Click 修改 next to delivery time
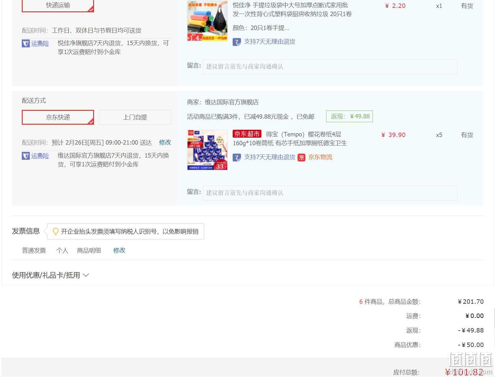495x377 pixels. click(x=165, y=142)
